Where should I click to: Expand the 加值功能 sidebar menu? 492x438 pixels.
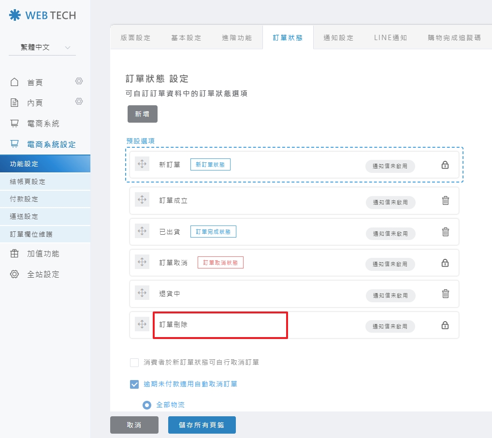click(43, 254)
